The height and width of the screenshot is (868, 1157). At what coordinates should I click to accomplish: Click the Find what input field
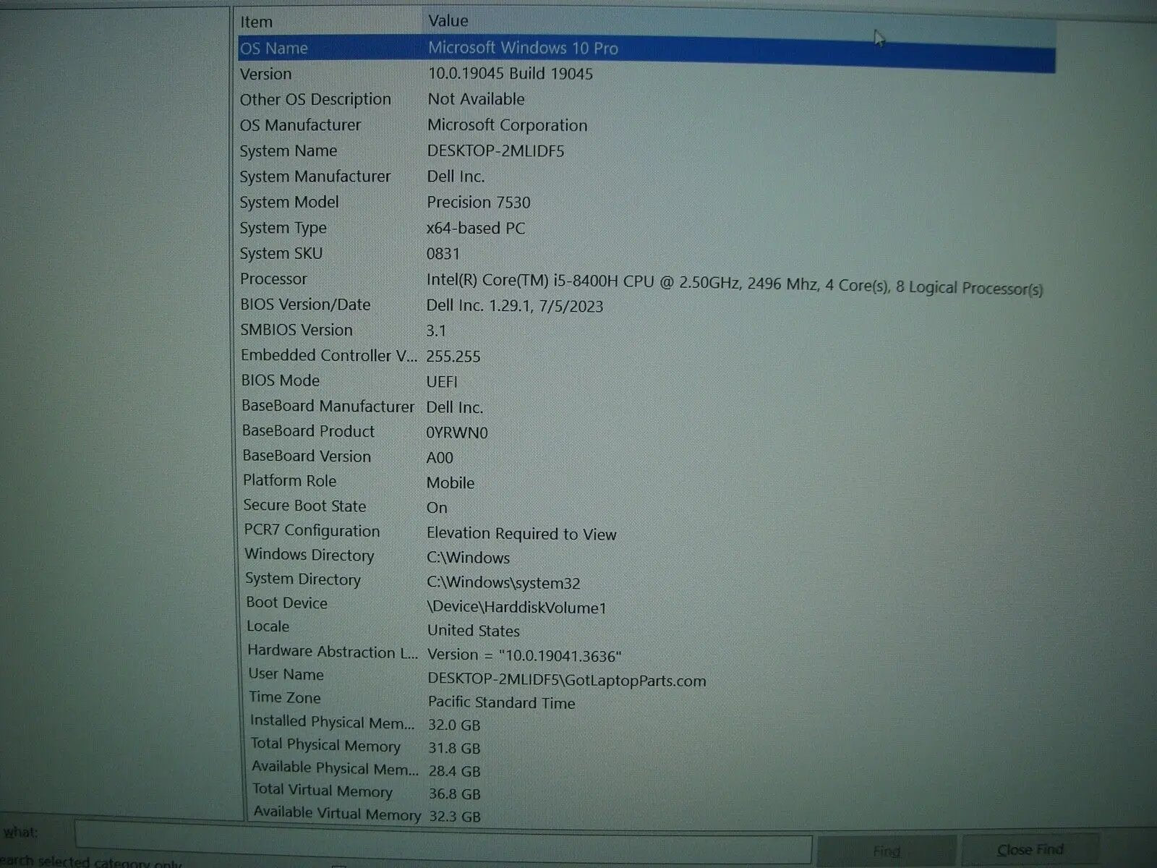click(x=443, y=841)
